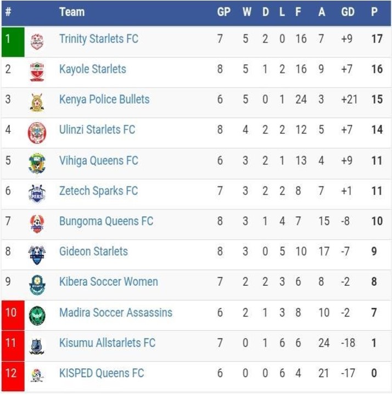Open KISPED Queens FC team link

(x=102, y=374)
